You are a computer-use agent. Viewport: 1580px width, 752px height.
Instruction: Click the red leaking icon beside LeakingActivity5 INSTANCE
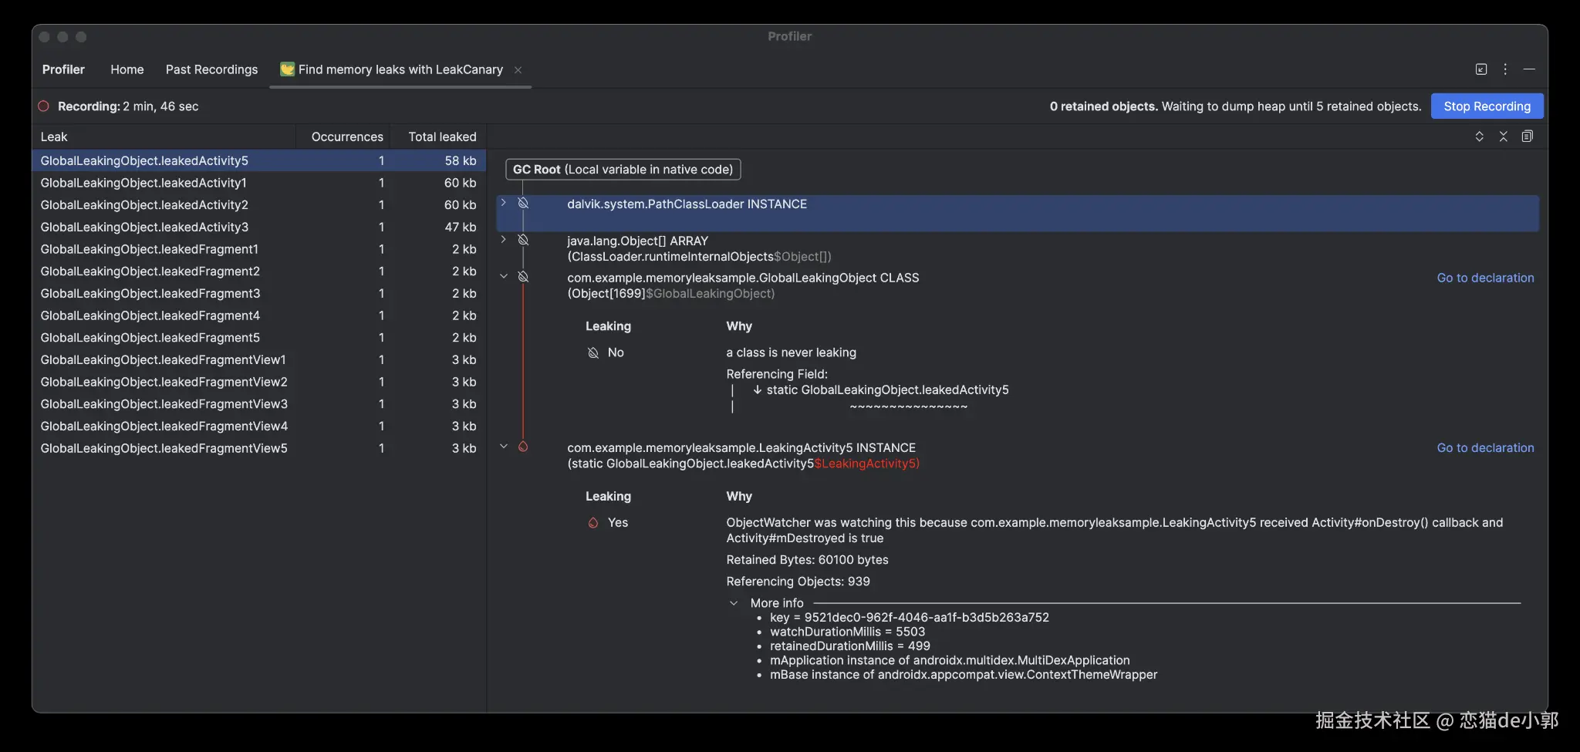523,447
